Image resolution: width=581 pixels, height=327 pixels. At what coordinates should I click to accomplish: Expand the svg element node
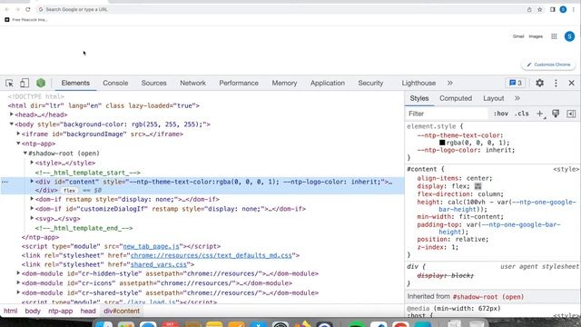click(32, 218)
